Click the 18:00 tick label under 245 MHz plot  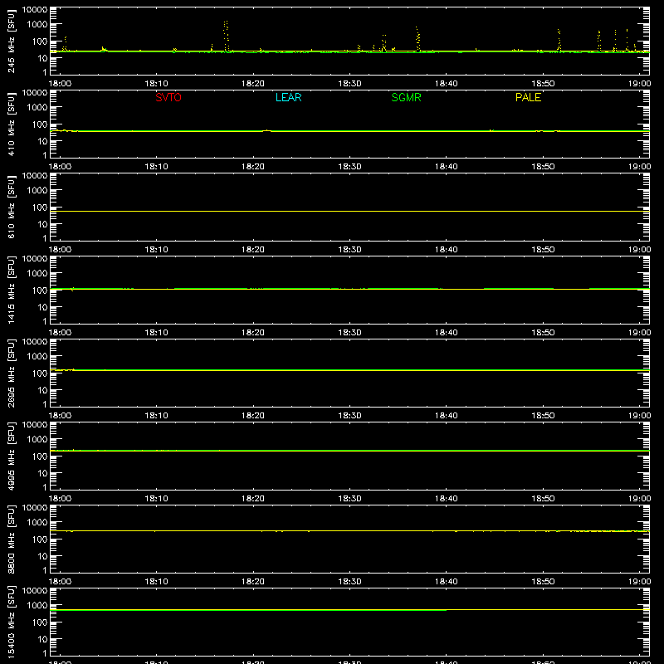coord(60,84)
